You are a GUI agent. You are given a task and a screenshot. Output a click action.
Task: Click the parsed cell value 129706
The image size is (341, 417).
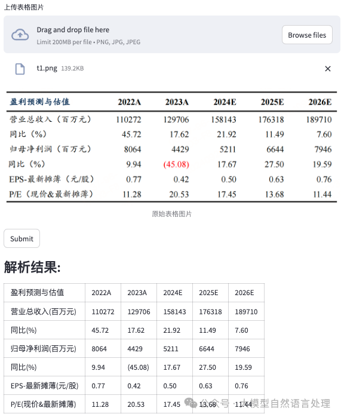tap(139, 312)
